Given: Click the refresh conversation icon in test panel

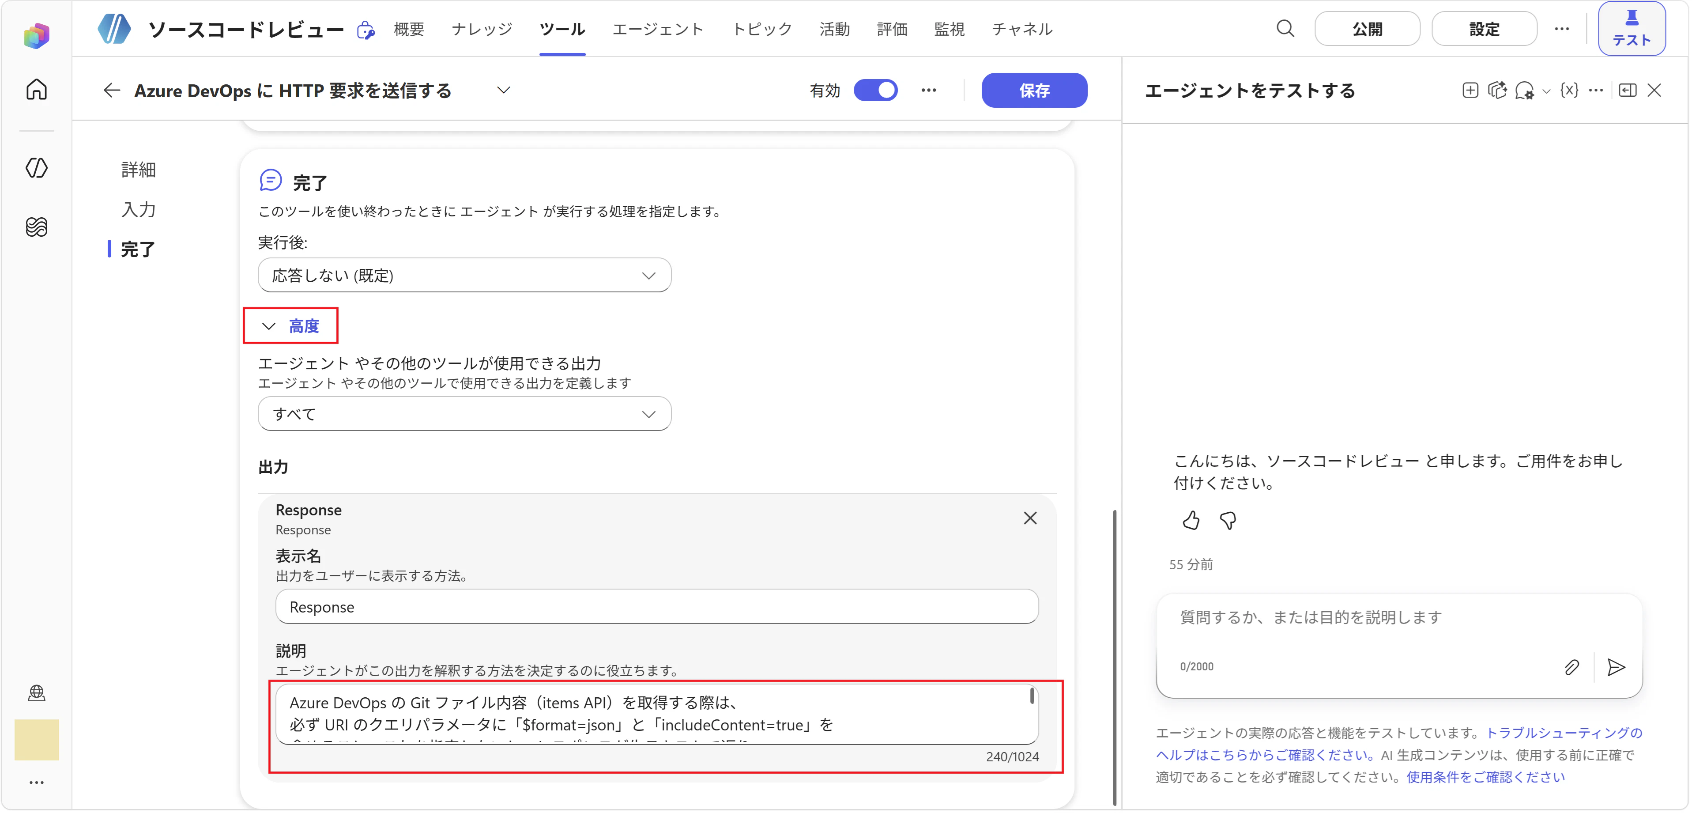Looking at the screenshot, I should (1497, 91).
